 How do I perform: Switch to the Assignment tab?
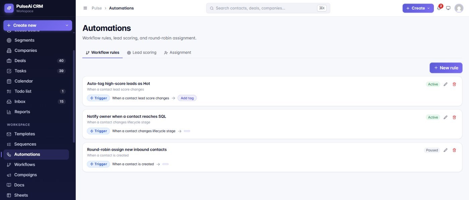tap(178, 52)
